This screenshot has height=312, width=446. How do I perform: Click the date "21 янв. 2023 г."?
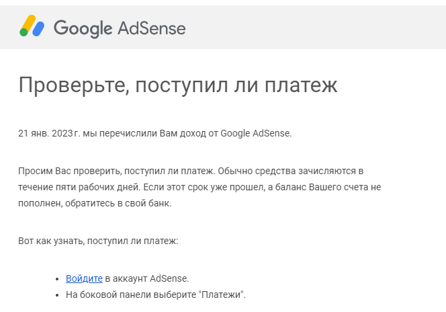coord(49,133)
